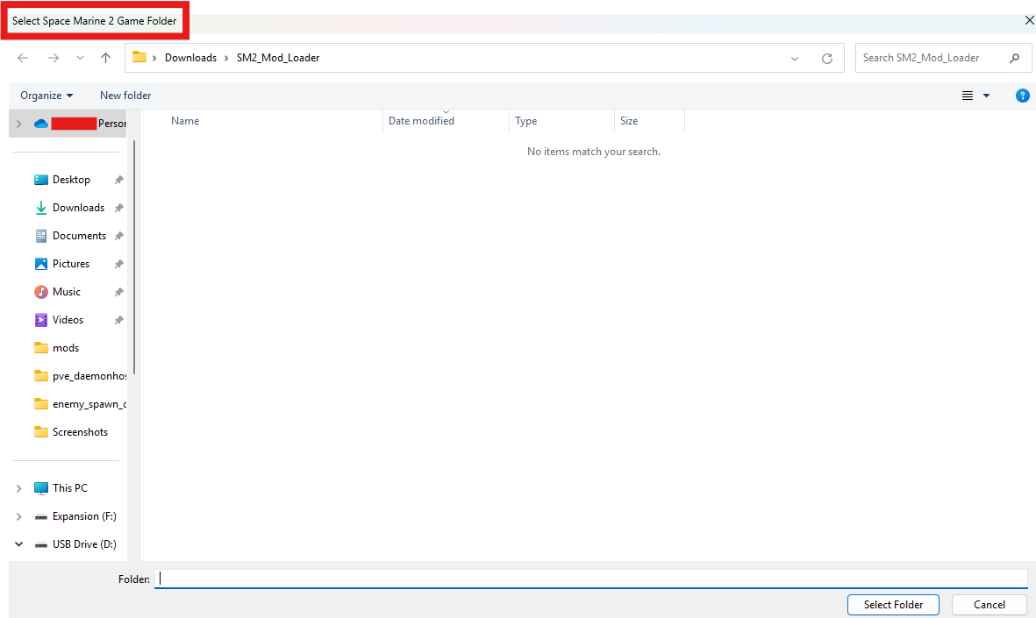Open Downloads in the sidebar
Screen dimensions: 1036x618
[x=78, y=208]
